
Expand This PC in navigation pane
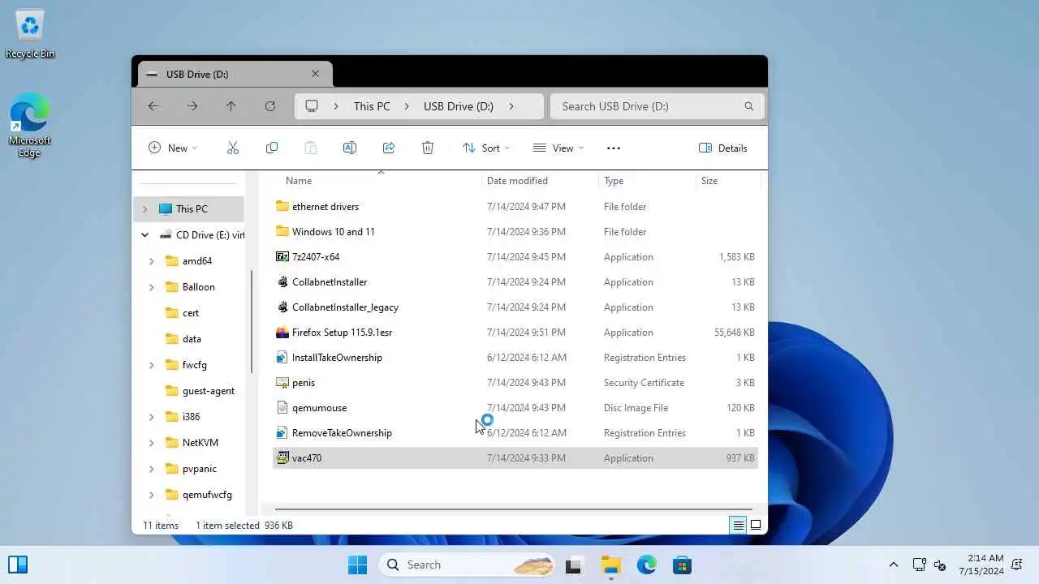pos(145,209)
